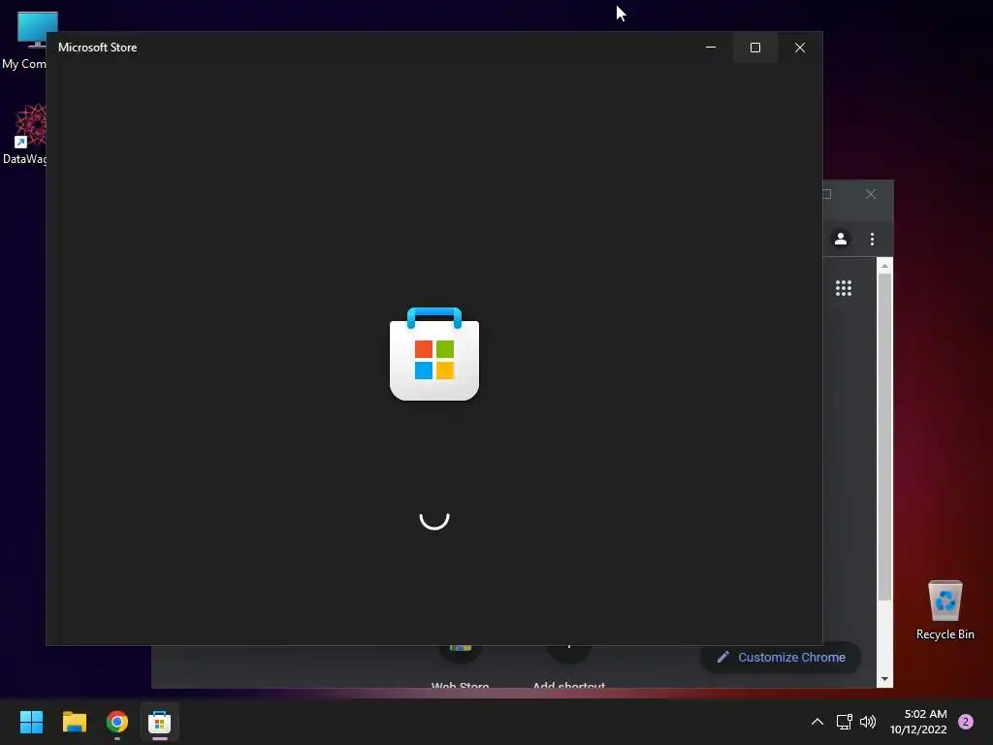Screen dimensions: 993x745
Task: Click Chrome's scrollbar down arrow
Action: (884, 679)
